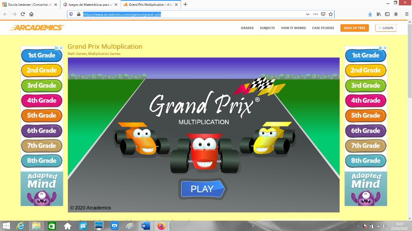Click the Multiplication Games link
Screen dimensions: 412x231
pos(104,54)
